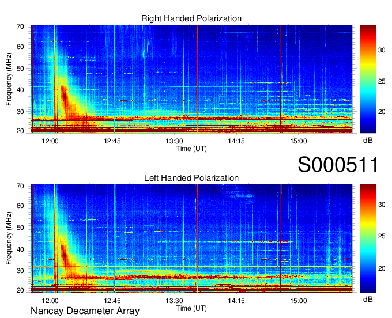392x318 pixels.
Task: Click the 12:00 tick under Right Handed plot
Action: (50, 141)
